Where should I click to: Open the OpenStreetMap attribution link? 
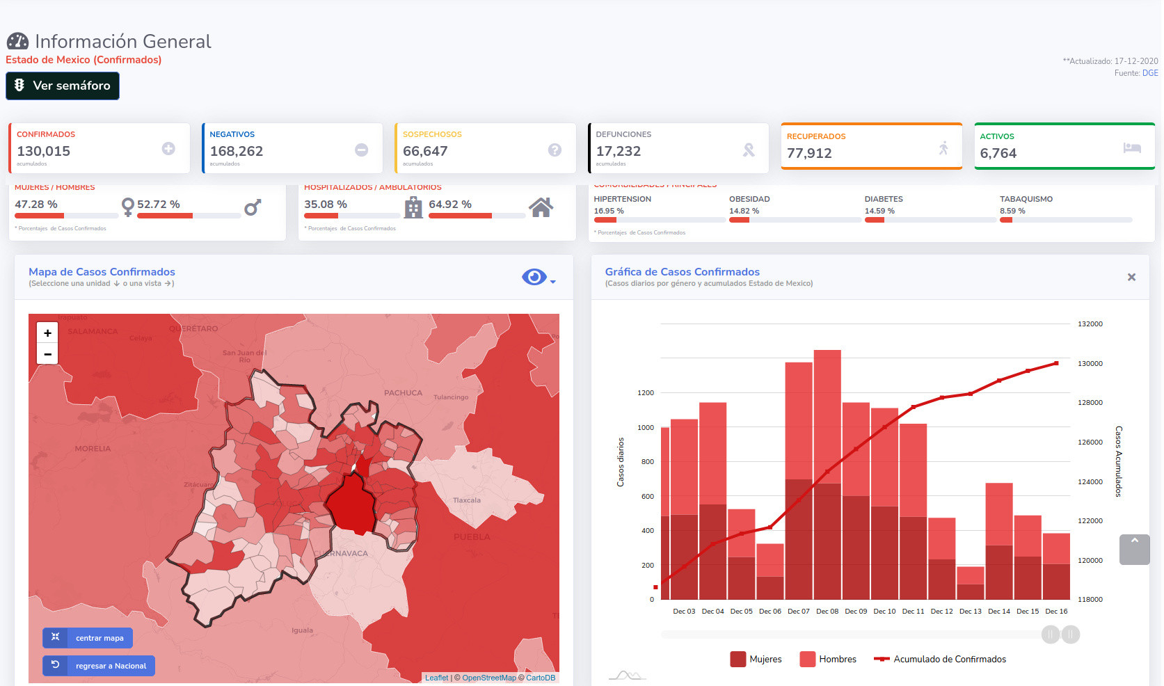(489, 678)
